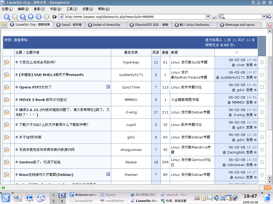This screenshot has width=273, height=204.
Task: Open the linux在线游戏大厅截图(Debian) thread
Action: (x=46, y=175)
